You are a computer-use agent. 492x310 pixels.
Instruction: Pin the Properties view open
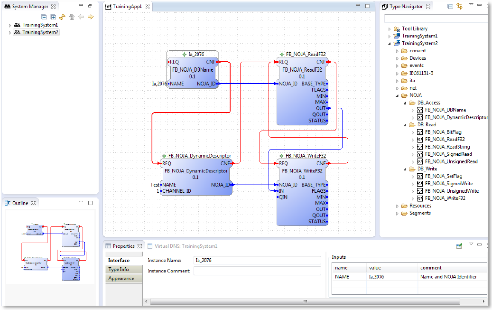tap(459, 245)
